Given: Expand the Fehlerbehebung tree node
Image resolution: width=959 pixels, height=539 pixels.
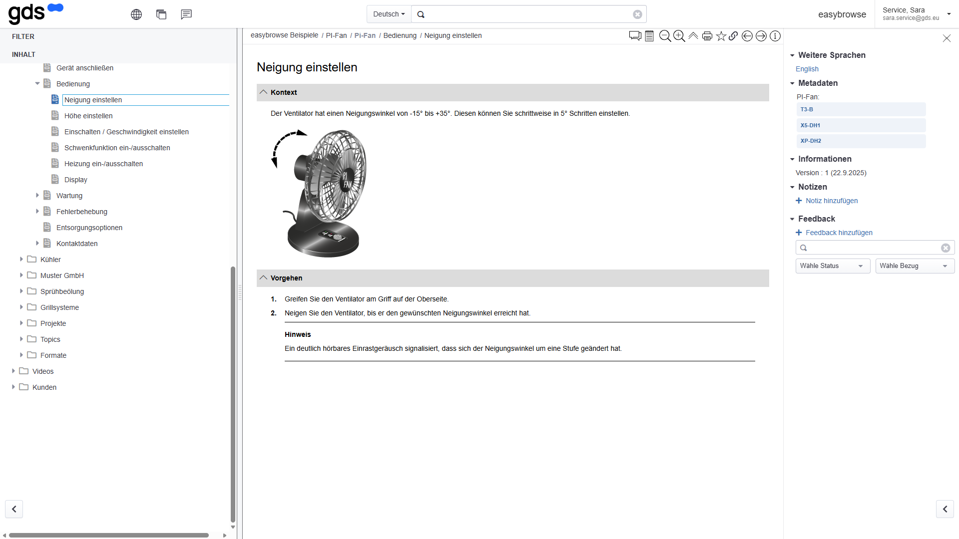Looking at the screenshot, I should pyautogui.click(x=37, y=211).
